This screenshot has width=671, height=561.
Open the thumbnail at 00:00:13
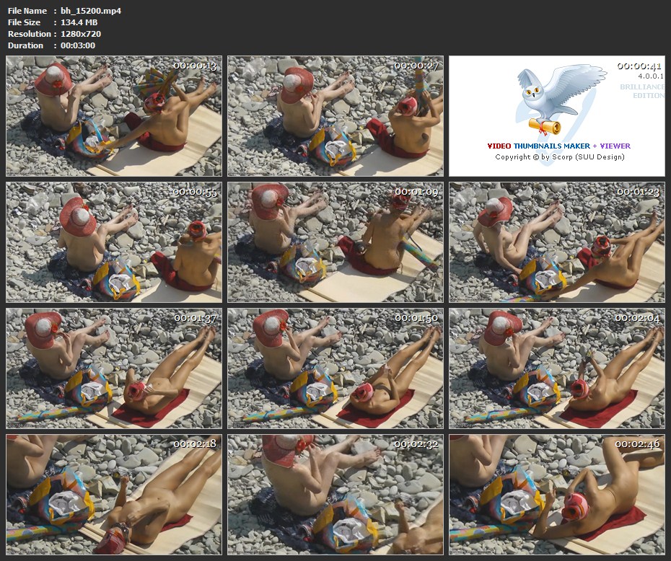coord(114,116)
